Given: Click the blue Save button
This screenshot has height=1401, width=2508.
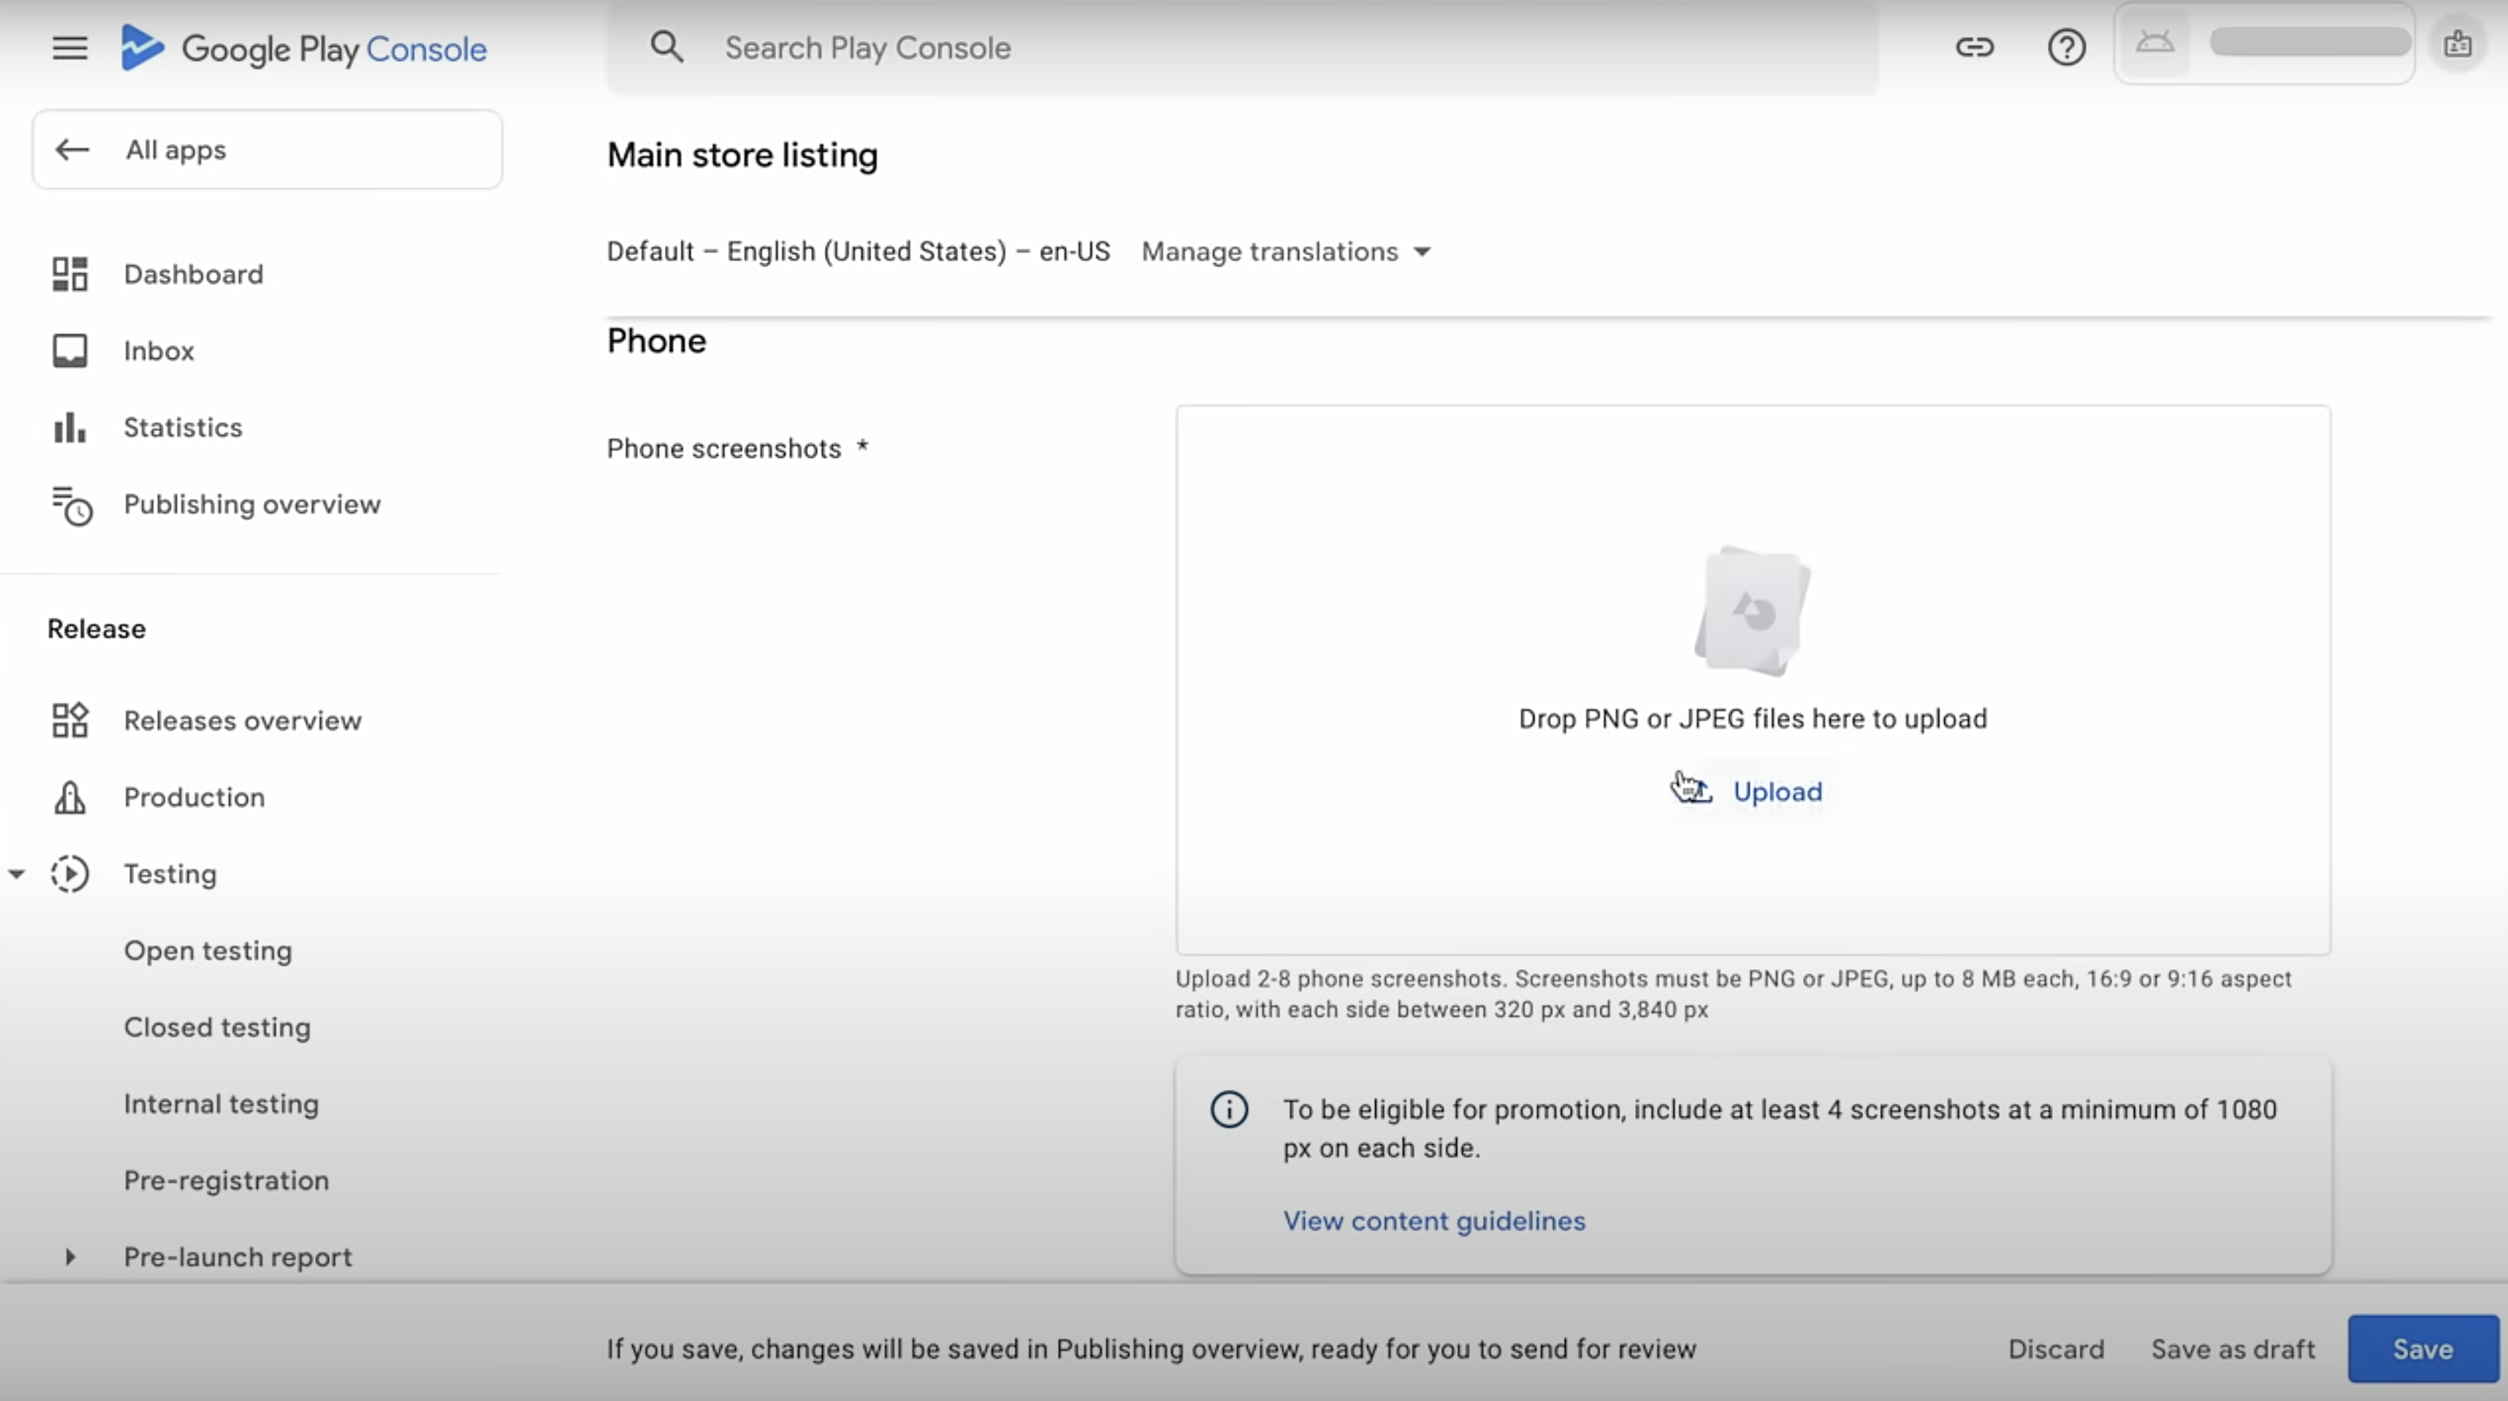Looking at the screenshot, I should pyautogui.click(x=2423, y=1350).
